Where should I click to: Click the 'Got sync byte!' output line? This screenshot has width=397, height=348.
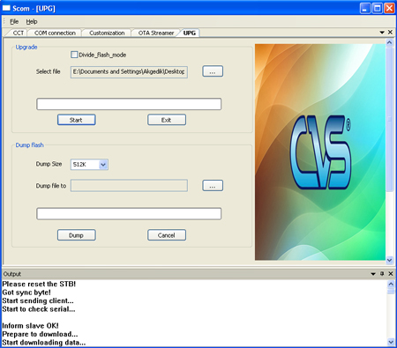tap(26, 292)
